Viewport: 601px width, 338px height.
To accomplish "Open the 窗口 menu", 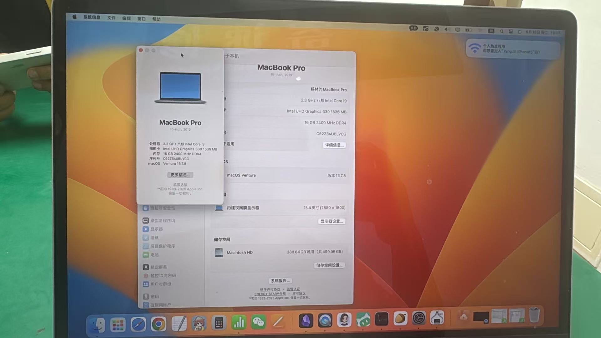I will point(141,19).
